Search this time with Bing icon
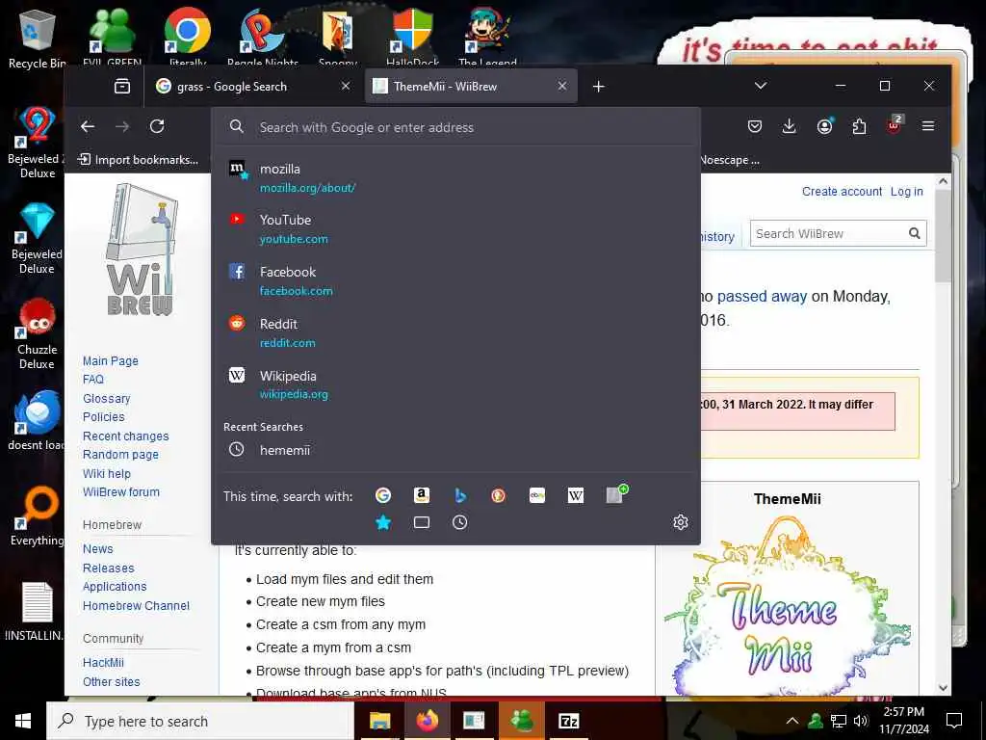 pos(460,496)
